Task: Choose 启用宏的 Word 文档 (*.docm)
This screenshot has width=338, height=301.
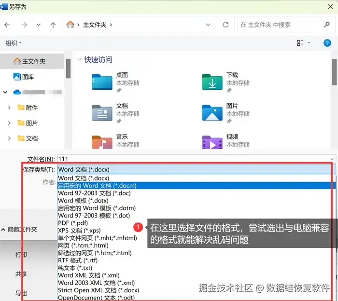Action: click(197, 186)
